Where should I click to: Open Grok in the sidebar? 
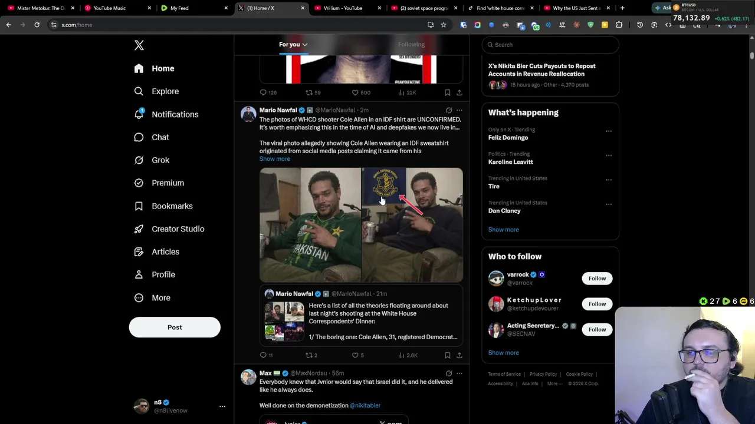(x=152, y=160)
